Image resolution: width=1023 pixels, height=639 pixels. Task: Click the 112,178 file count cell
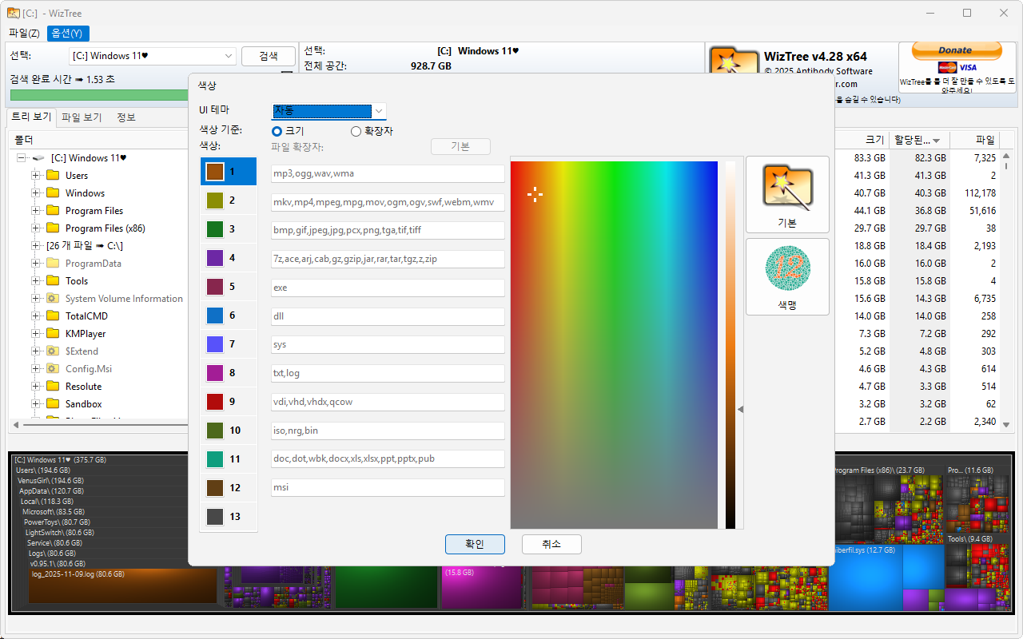(979, 193)
